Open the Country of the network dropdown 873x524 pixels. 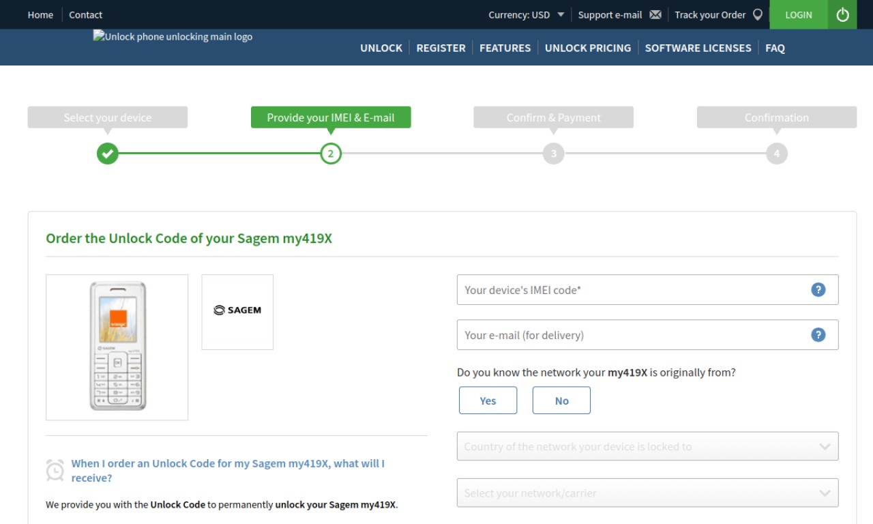pyautogui.click(x=647, y=446)
